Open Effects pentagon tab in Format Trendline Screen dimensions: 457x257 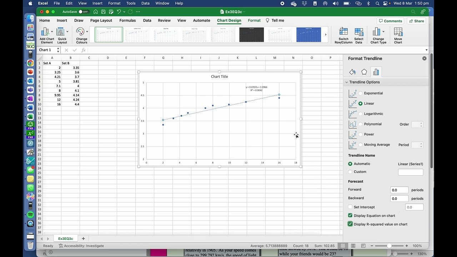click(364, 72)
